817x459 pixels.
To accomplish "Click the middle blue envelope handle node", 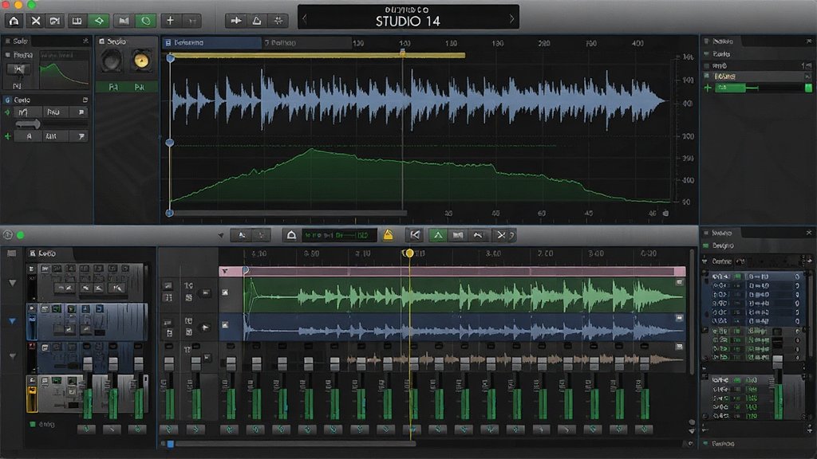I will (x=169, y=143).
